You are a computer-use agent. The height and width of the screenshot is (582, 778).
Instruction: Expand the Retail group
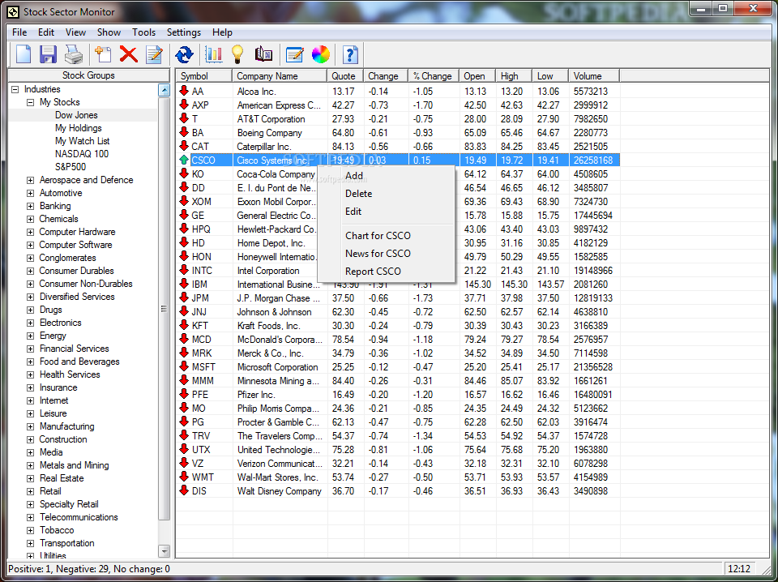coord(30,492)
